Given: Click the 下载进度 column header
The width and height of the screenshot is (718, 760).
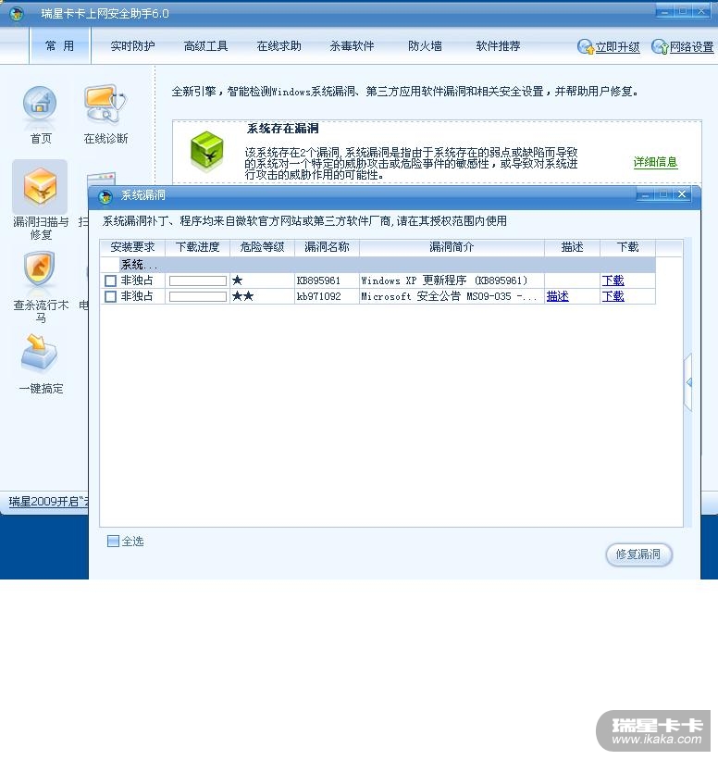Looking at the screenshot, I should pyautogui.click(x=197, y=247).
